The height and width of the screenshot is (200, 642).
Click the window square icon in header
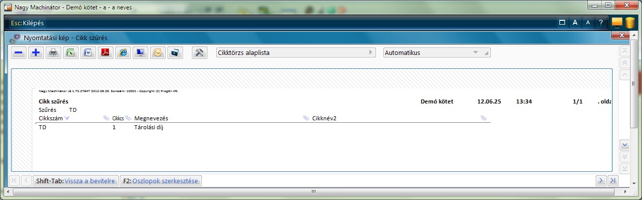click(x=562, y=23)
